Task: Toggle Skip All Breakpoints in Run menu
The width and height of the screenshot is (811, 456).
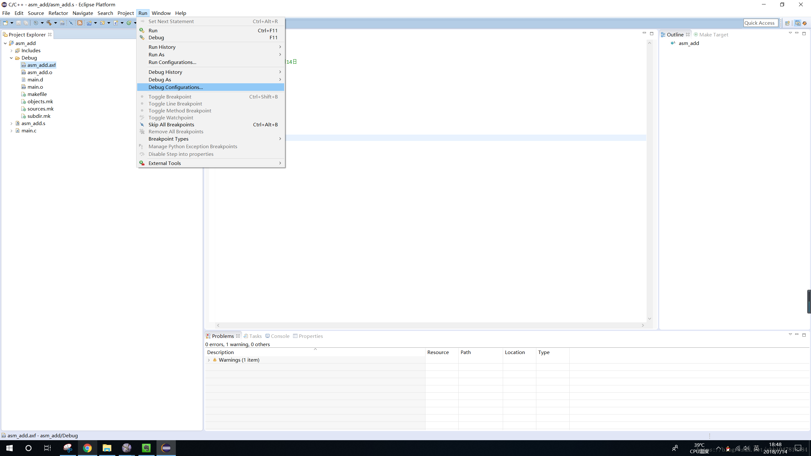Action: coord(171,124)
